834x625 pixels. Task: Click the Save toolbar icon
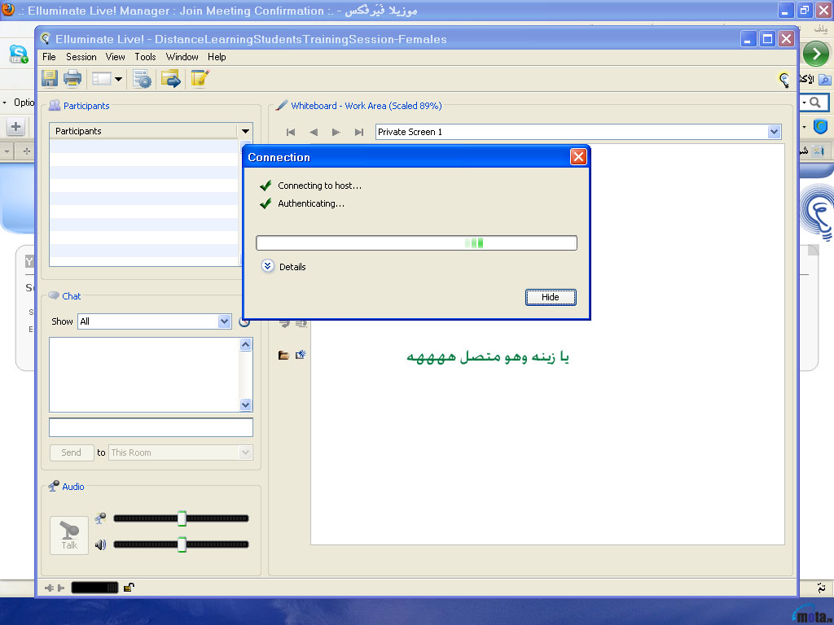50,79
